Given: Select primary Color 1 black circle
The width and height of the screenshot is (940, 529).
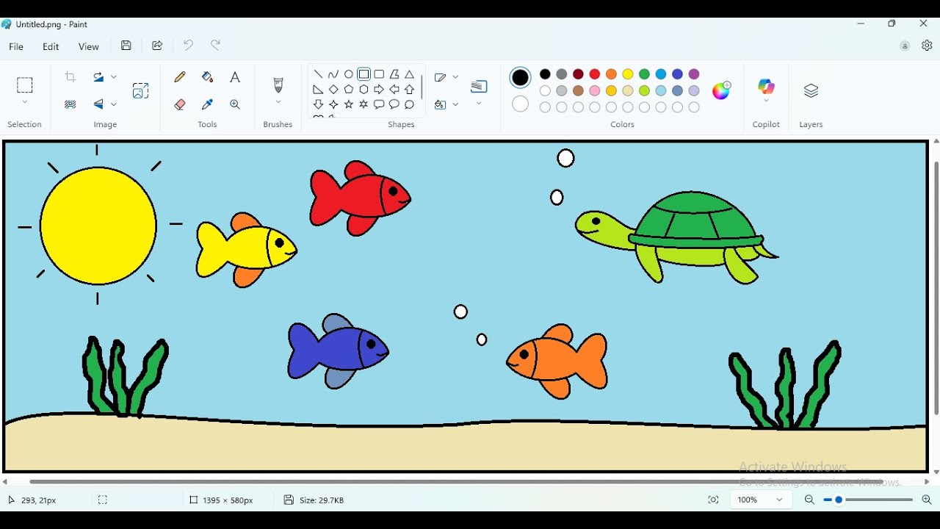Looking at the screenshot, I should point(521,77).
